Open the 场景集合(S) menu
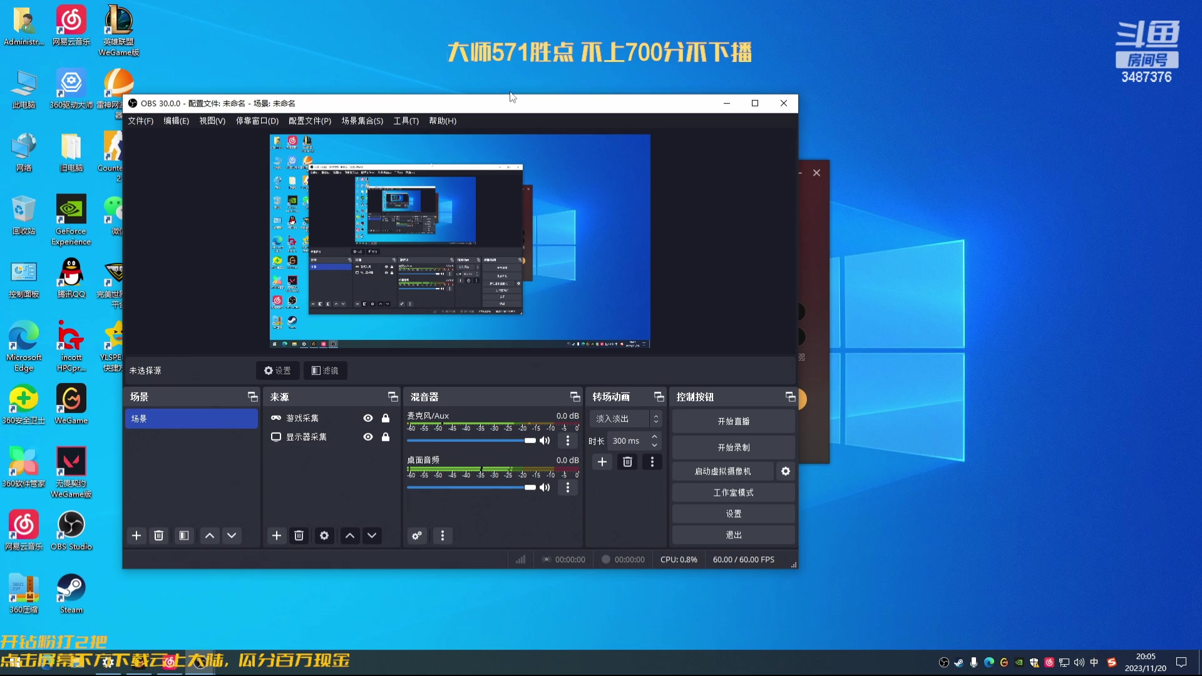Screen dimensions: 1202x676 [362, 121]
